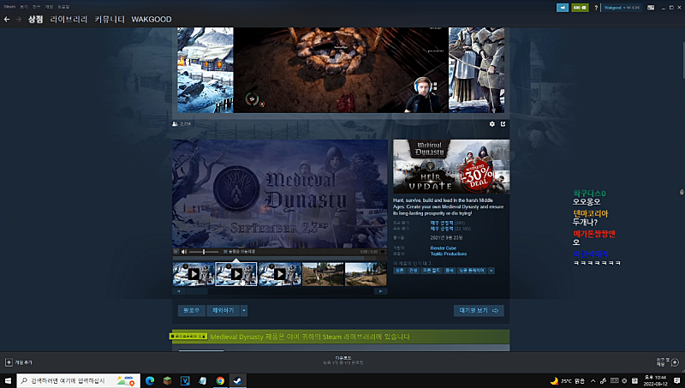Open developer Render Cube link
This screenshot has height=388, width=685.
pos(443,248)
